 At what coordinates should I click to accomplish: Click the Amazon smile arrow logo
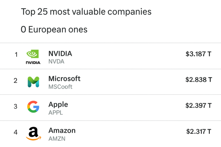pos(33,133)
